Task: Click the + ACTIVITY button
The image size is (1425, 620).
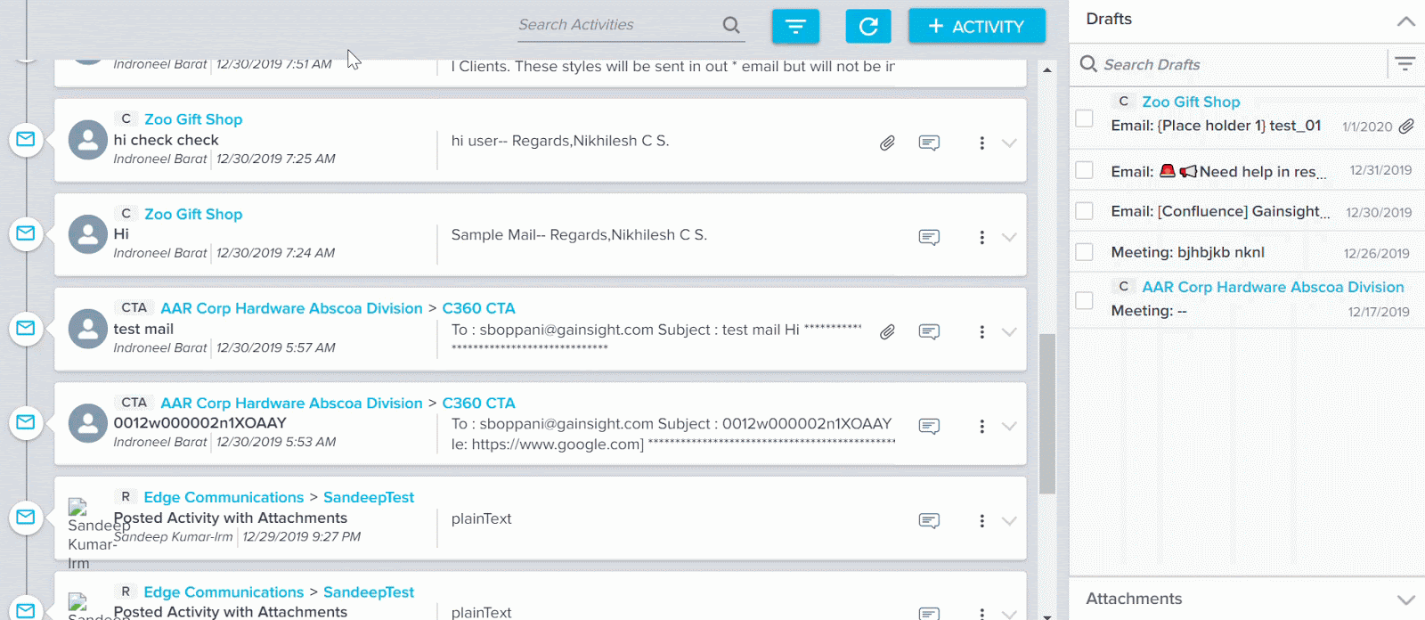Action: click(x=976, y=27)
